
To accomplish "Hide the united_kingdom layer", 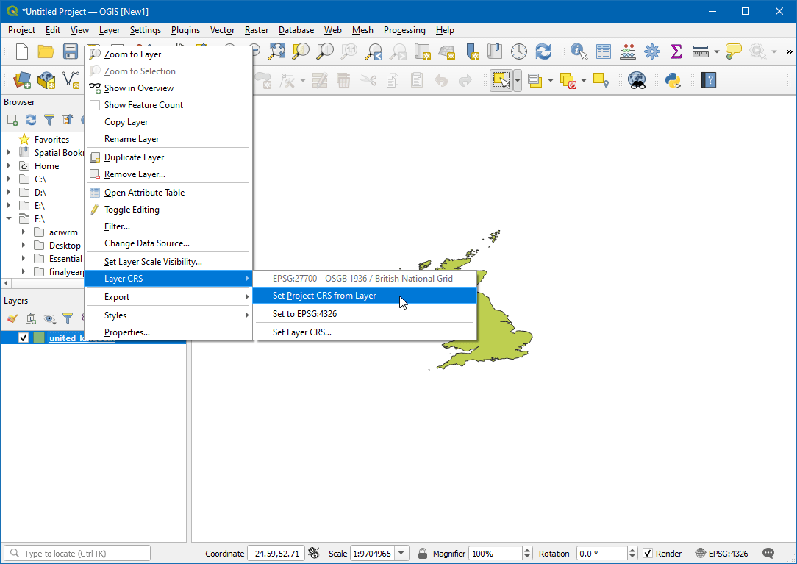I will click(24, 338).
